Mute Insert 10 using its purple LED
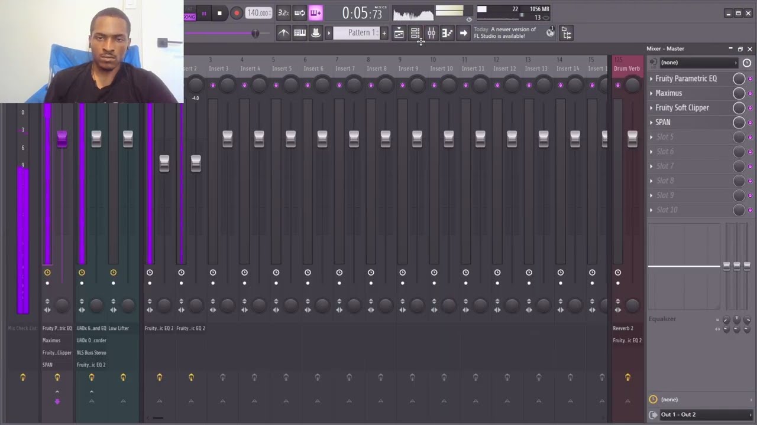Screen dimensions: 757x425 coord(434,86)
